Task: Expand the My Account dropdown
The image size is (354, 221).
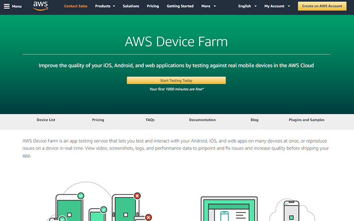Action: [277, 6]
